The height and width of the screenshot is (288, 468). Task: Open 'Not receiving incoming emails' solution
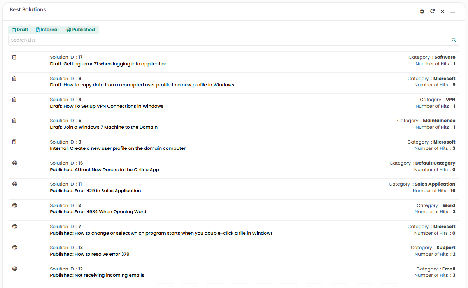click(x=97, y=275)
